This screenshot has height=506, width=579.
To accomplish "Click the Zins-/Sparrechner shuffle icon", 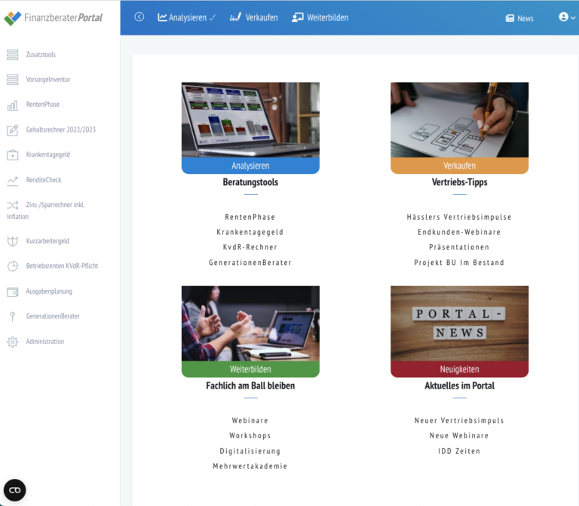I will point(12,205).
